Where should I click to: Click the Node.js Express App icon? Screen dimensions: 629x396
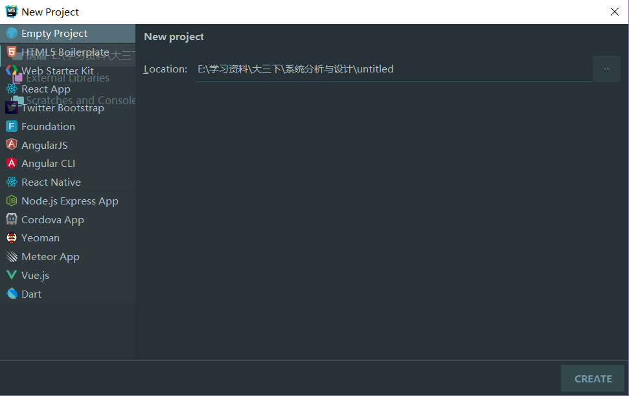(x=12, y=201)
